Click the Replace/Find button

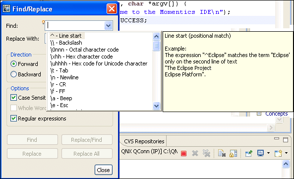click(x=87, y=140)
